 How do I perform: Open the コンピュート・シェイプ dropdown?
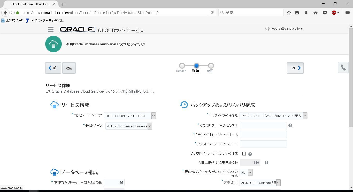(130, 116)
